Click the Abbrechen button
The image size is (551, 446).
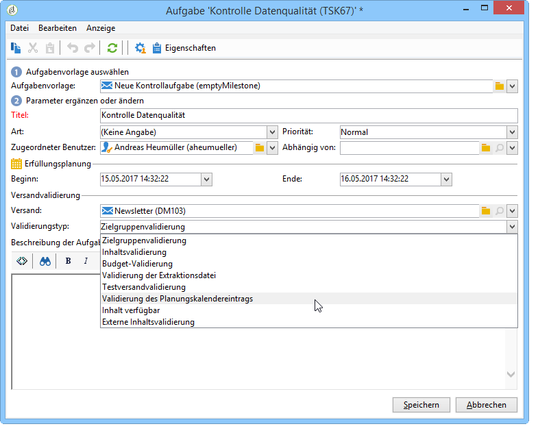pos(487,405)
